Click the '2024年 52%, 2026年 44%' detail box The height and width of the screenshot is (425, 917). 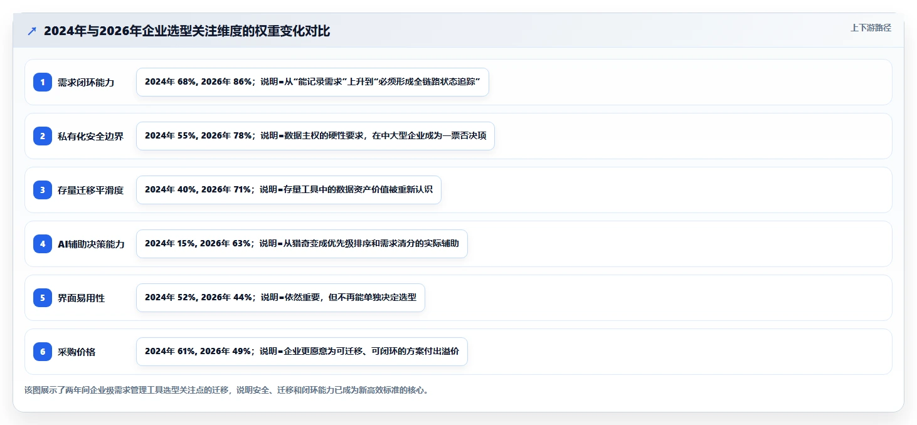pyautogui.click(x=280, y=298)
